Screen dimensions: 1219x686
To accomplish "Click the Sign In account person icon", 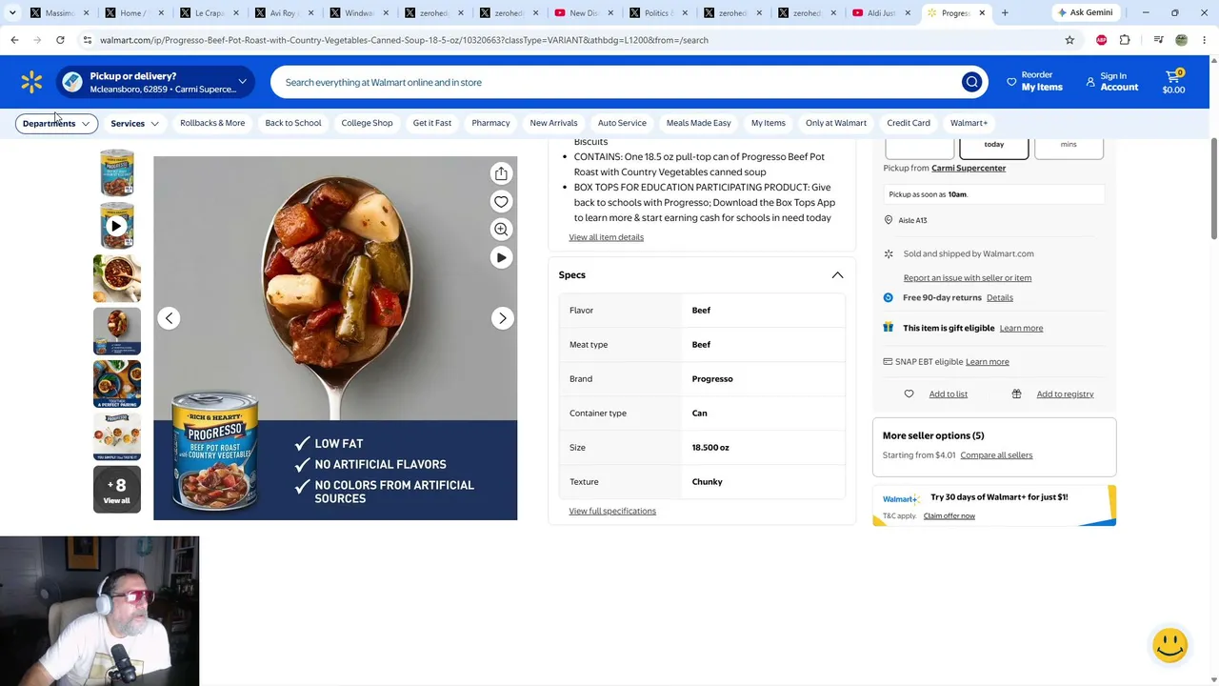I will coord(1090,82).
